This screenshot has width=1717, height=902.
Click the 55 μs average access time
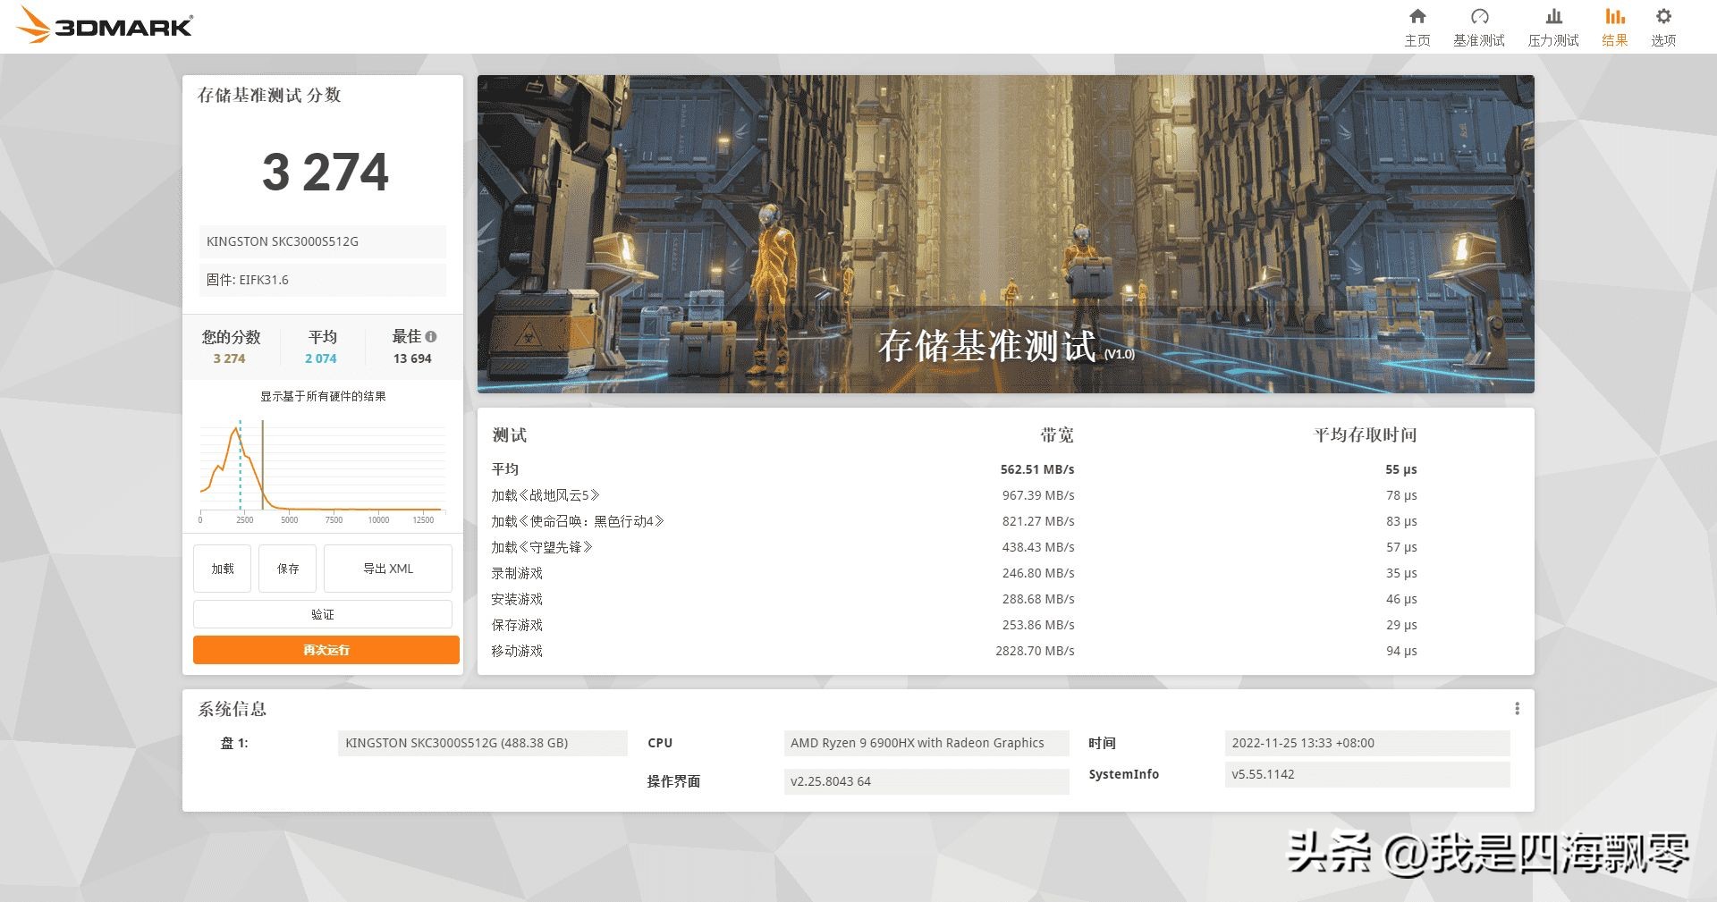coord(1401,469)
